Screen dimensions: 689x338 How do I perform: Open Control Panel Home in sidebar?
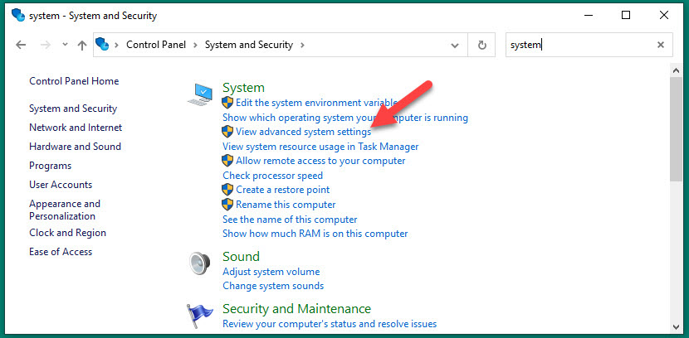(x=74, y=81)
